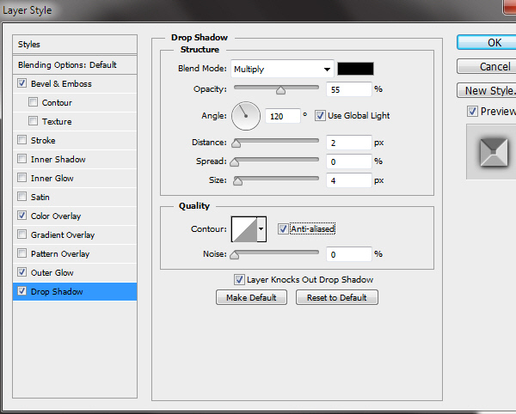Click Reset to Default button
Viewport: 516px width, 414px height.
click(x=336, y=297)
